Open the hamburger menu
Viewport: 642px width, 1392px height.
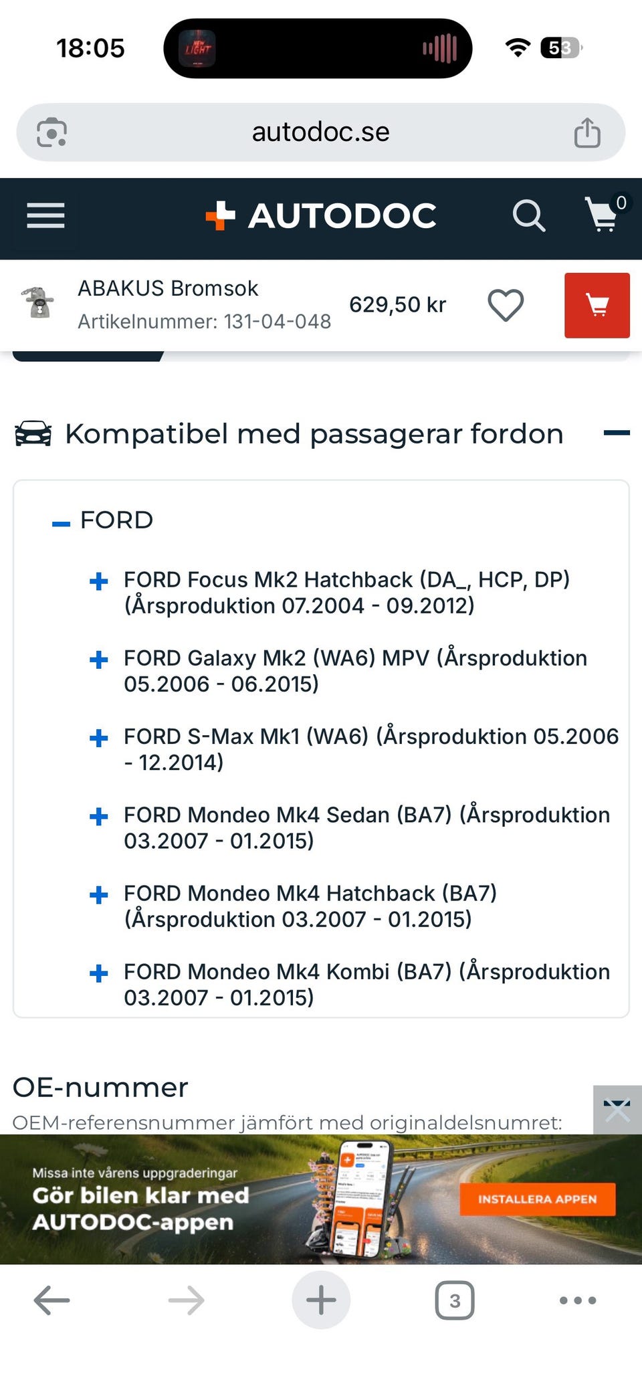pyautogui.click(x=45, y=216)
